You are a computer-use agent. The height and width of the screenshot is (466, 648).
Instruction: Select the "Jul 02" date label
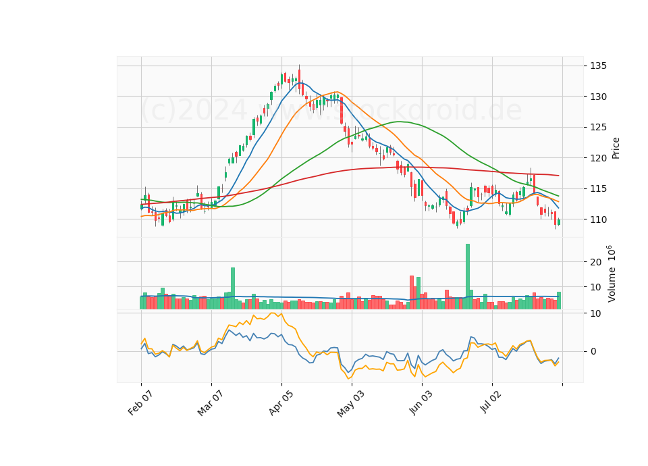491,401
